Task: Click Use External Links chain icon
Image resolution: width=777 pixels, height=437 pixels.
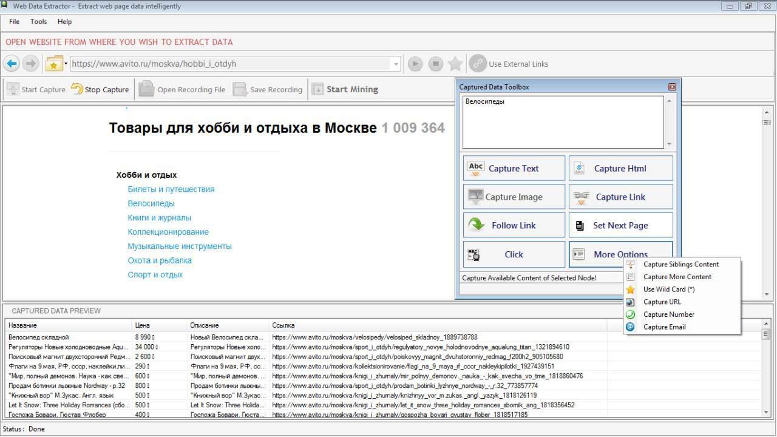Action: 478,64
